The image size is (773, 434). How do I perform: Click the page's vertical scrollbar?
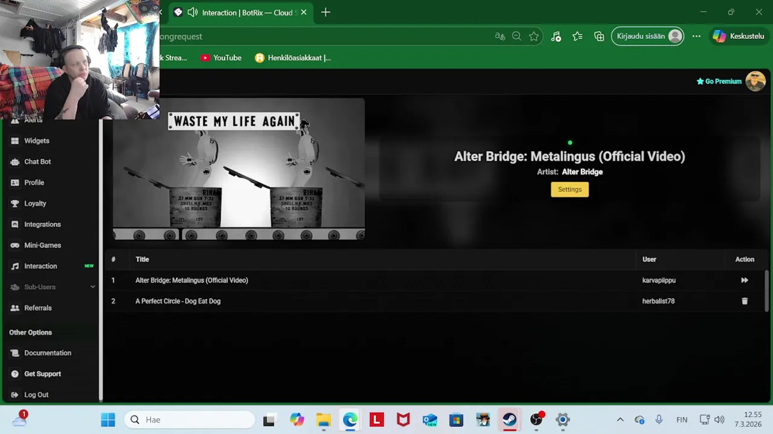(767, 291)
